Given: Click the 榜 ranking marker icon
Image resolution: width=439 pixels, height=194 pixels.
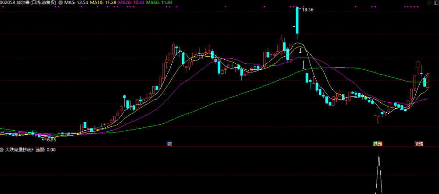Looking at the screenshot, I should 421,144.
